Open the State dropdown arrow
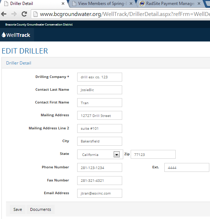This screenshot has height=219, width=210. (117, 155)
